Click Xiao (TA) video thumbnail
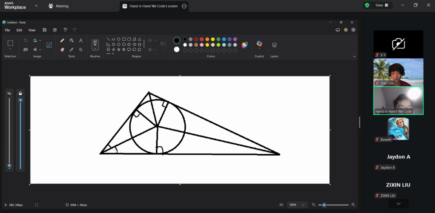The width and height of the screenshot is (435, 213). point(398,72)
